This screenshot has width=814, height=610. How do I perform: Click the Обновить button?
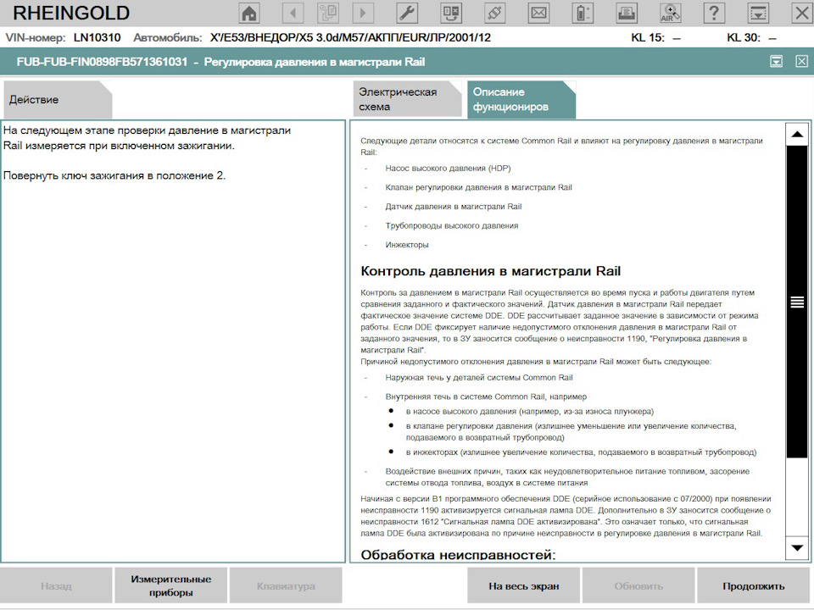[638, 586]
